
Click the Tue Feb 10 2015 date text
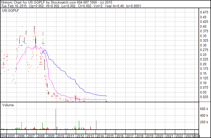(x=14, y=6)
